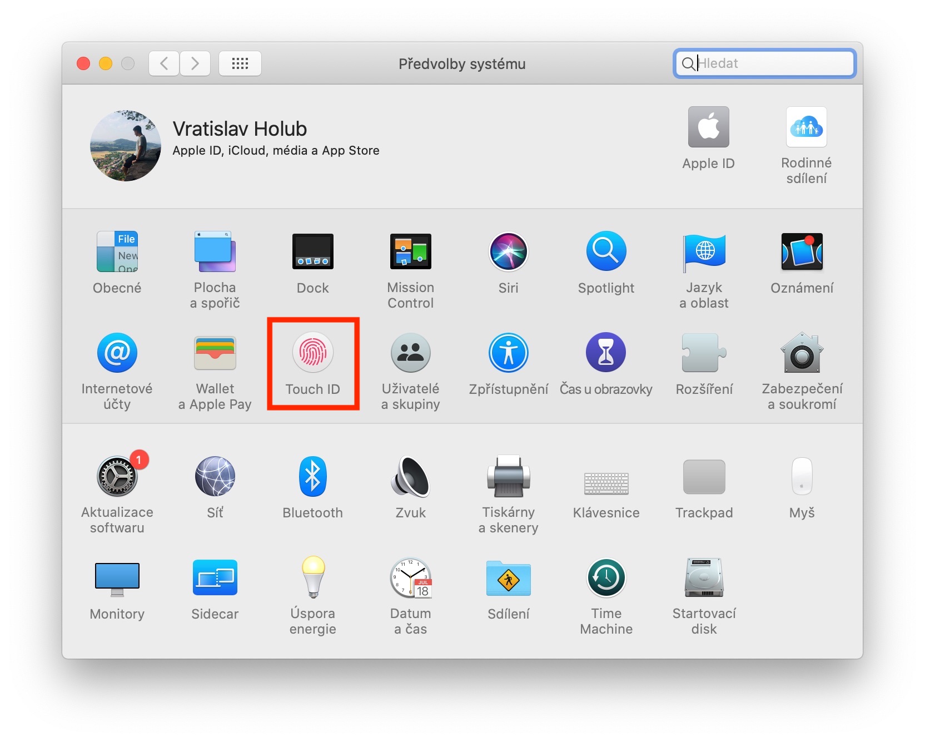Open Mission Control preferences

pos(411,251)
